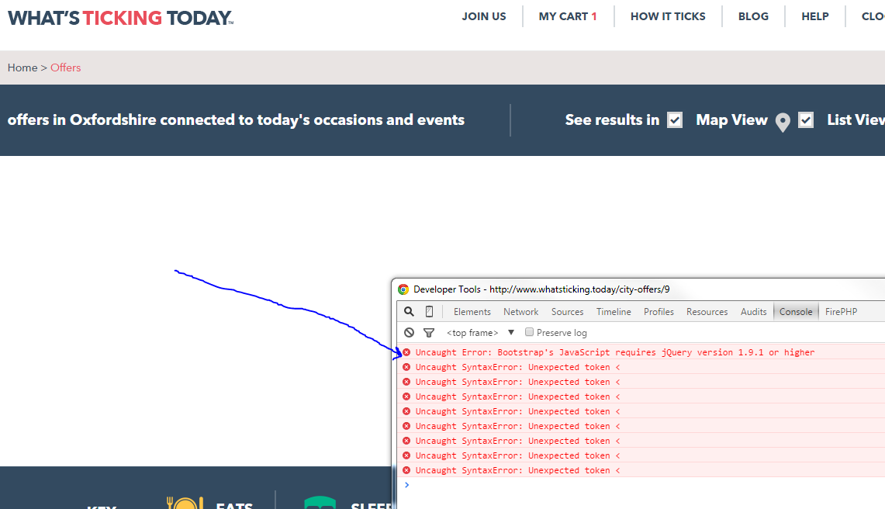Click the console input prompt line

point(641,485)
